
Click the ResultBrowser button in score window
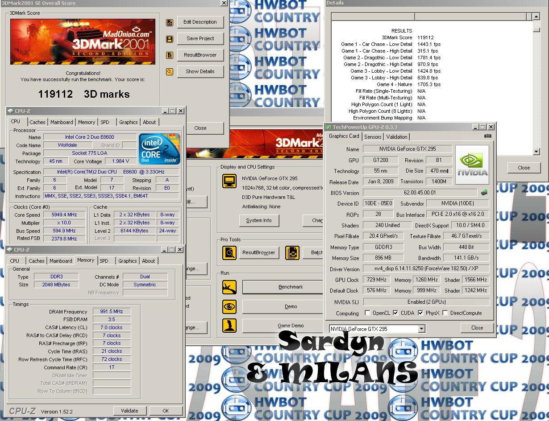(x=200, y=55)
